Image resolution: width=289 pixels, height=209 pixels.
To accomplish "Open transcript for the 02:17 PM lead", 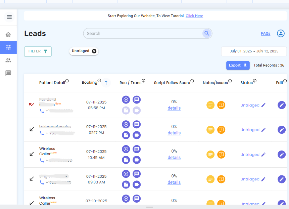I will 137,124.
